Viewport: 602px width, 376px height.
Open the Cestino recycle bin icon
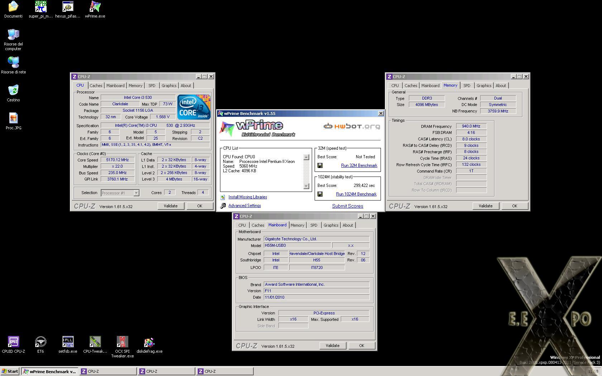[x=13, y=91]
